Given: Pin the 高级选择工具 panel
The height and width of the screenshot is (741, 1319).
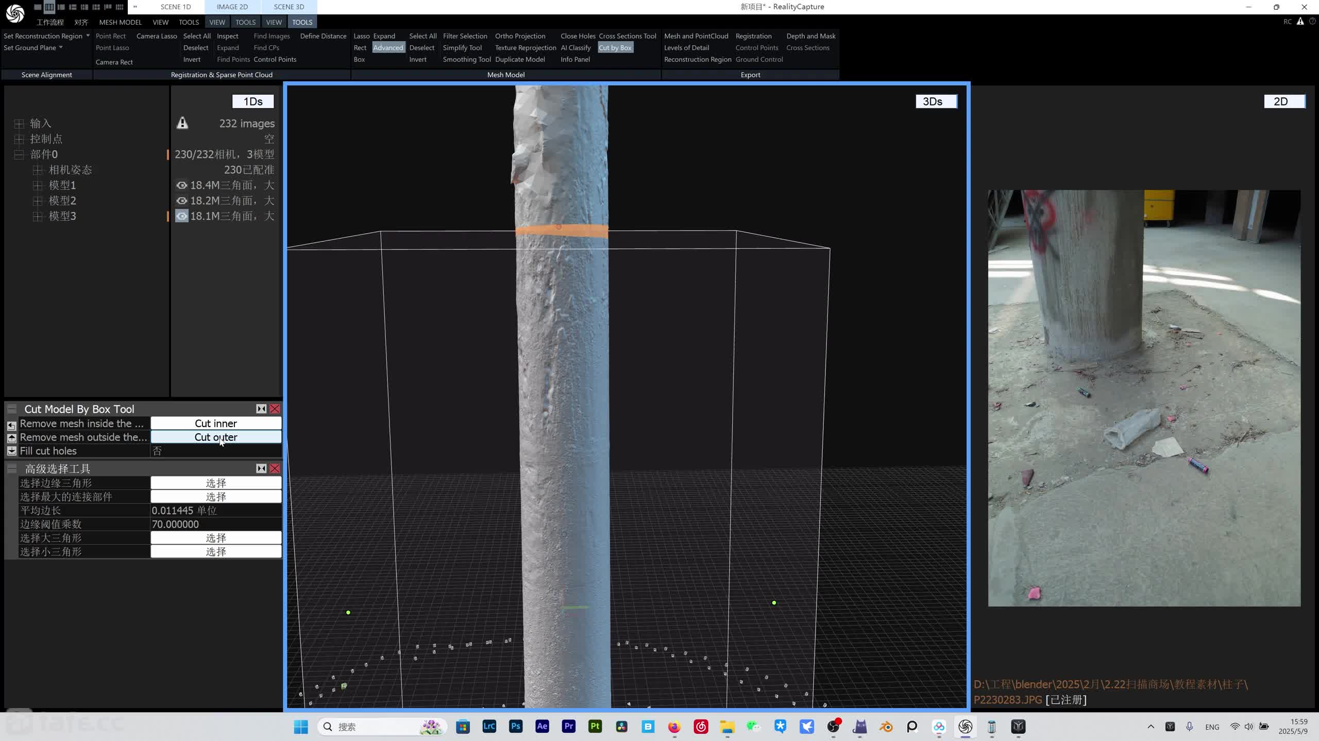Looking at the screenshot, I should (261, 469).
